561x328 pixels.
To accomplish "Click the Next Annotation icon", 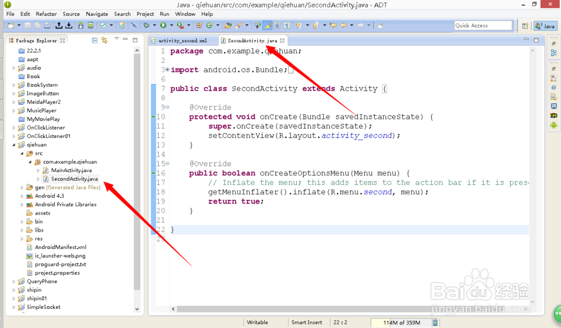I will point(298,25).
